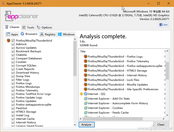Select the Corrupt SQLites entry
Viewport: 174px width, 132px height.
26,66
